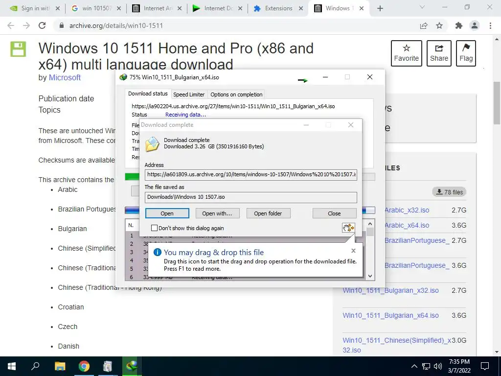Image resolution: width=501 pixels, height=376 pixels.
Task: Click the 'Receiving data...' status text
Action: coord(185,115)
